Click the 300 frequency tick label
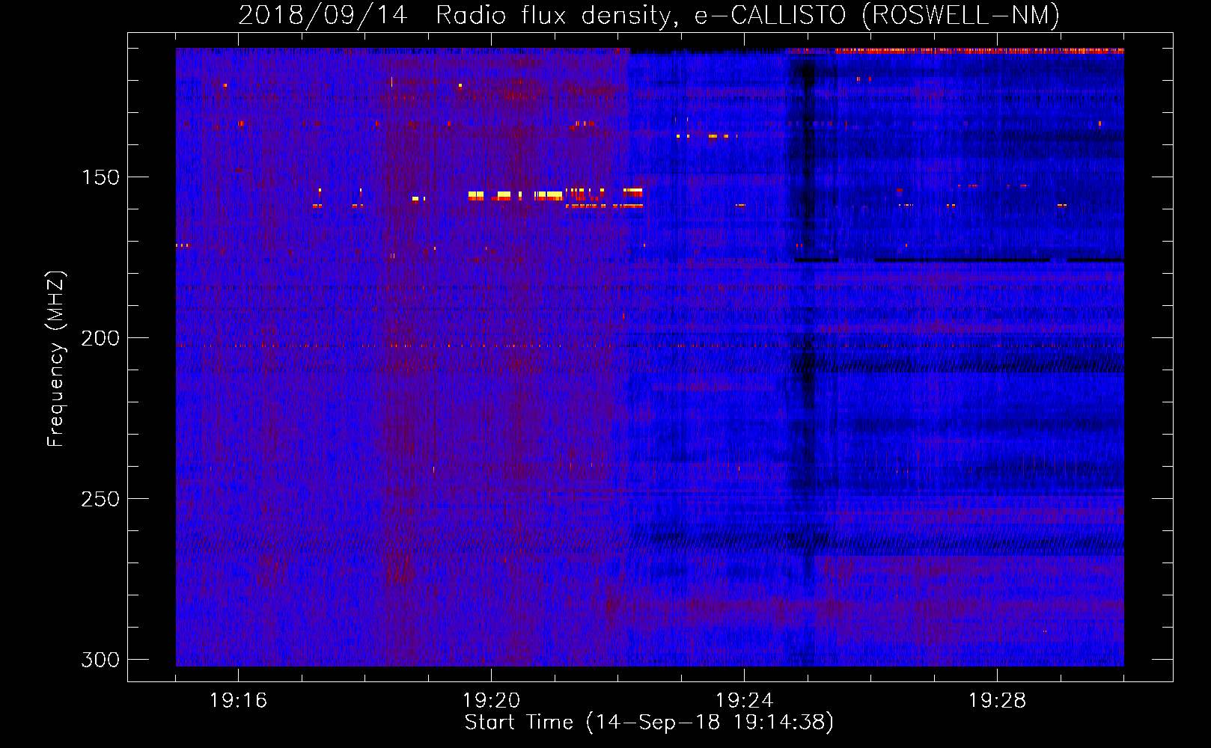 [x=100, y=660]
